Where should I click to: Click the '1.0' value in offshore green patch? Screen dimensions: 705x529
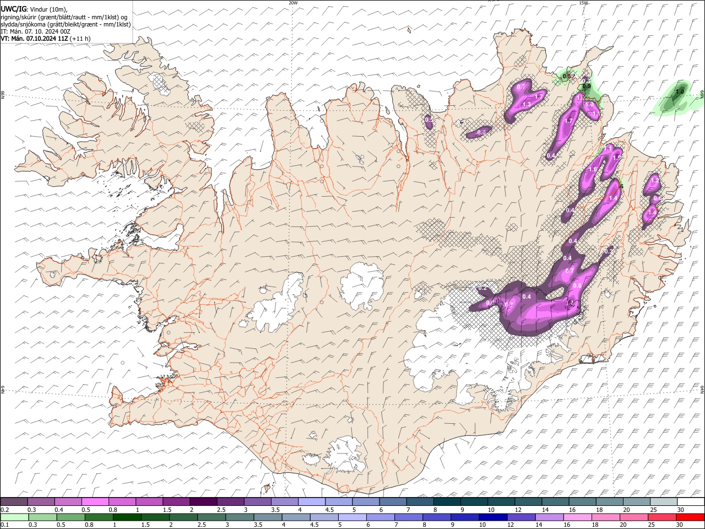pyautogui.click(x=680, y=92)
